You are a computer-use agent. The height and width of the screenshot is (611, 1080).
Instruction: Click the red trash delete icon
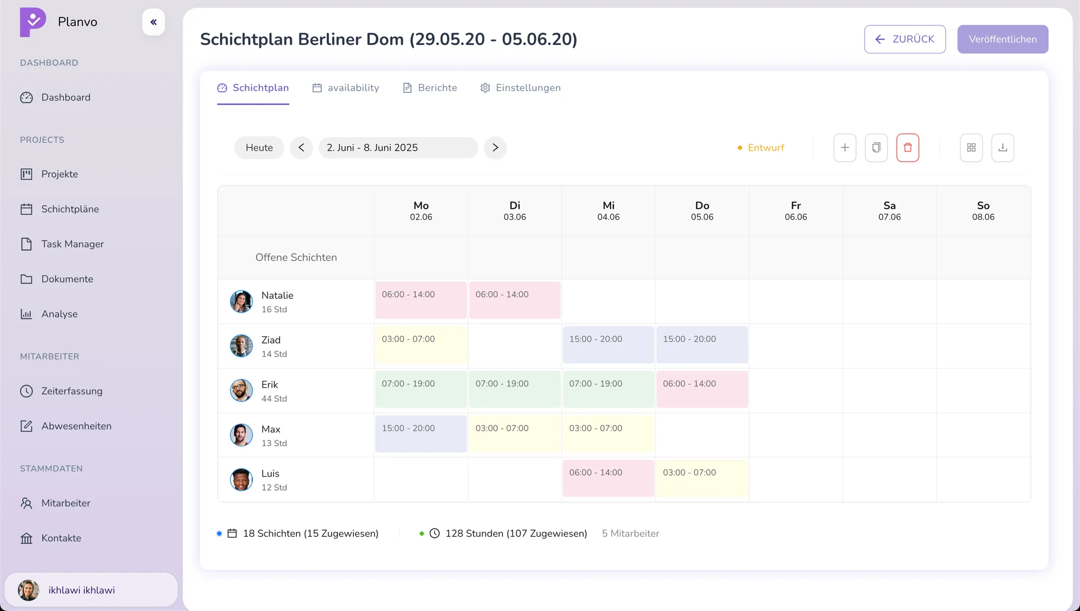[907, 148]
